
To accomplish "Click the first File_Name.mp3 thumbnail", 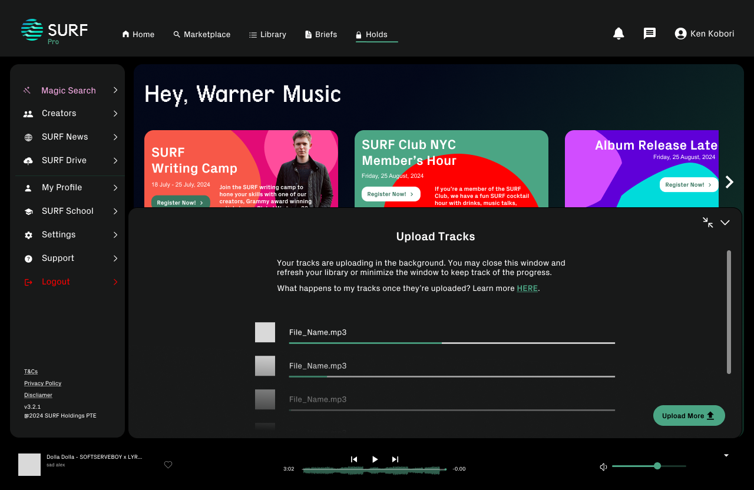I will coord(265,332).
